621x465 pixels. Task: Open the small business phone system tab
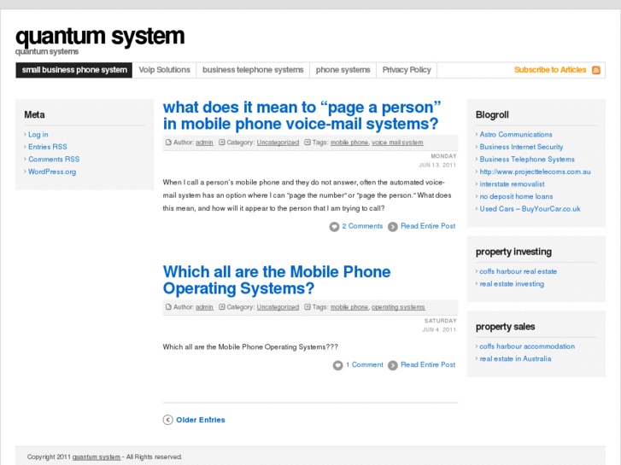tap(74, 70)
